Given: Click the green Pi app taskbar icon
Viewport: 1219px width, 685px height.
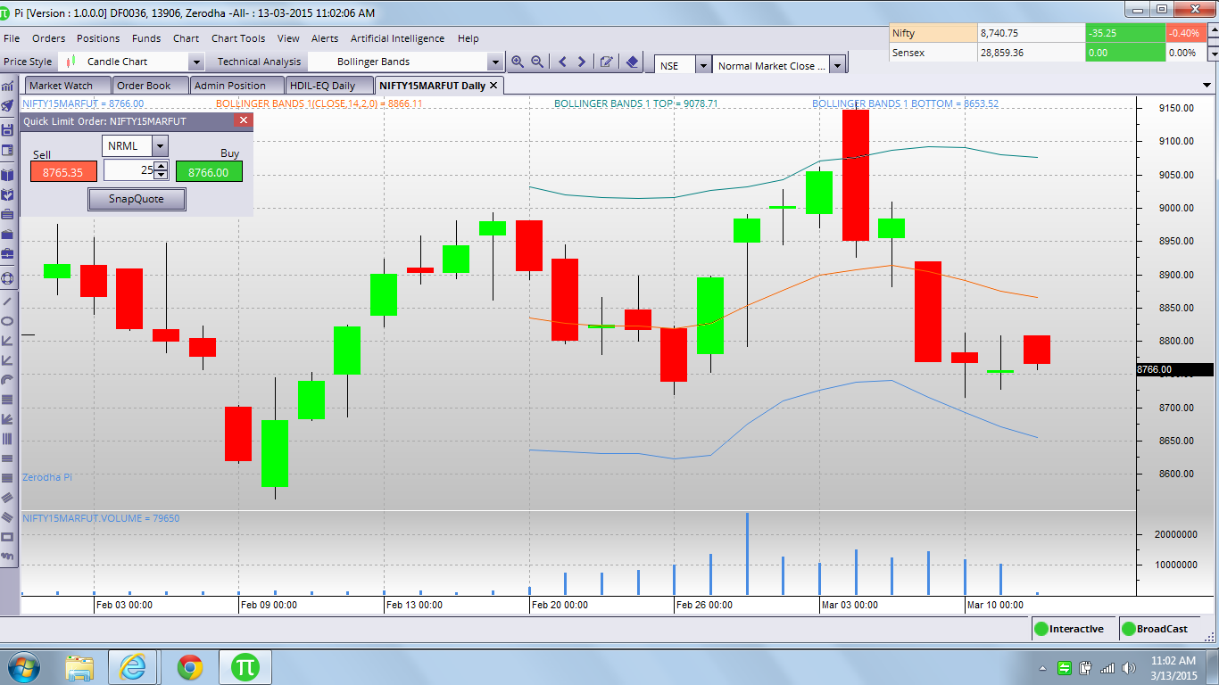Looking at the screenshot, I should point(245,667).
